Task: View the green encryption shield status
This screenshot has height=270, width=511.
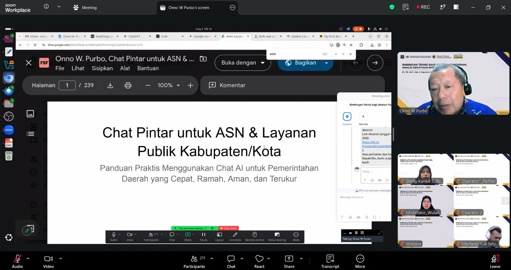Action: [392, 7]
